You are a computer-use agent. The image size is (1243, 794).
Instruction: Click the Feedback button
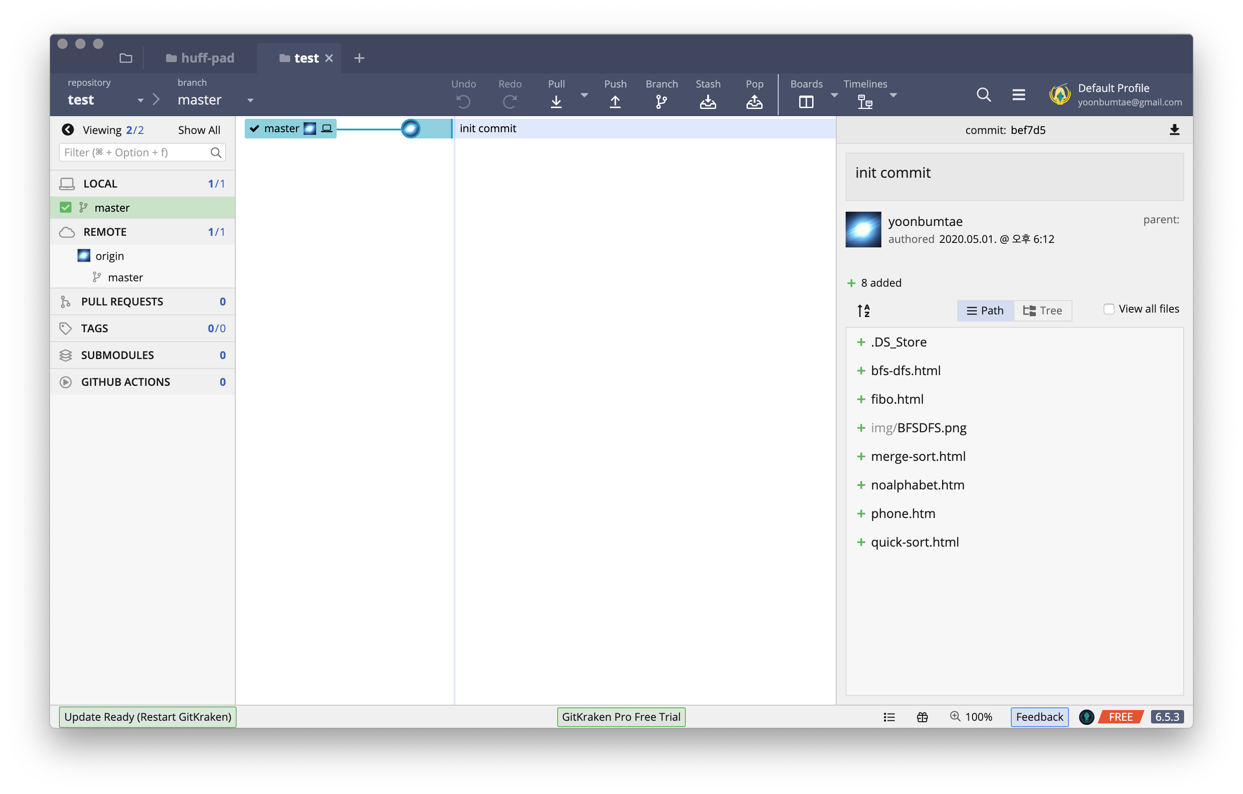coord(1039,717)
